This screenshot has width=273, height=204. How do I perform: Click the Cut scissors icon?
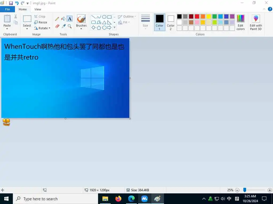tap(16, 16)
